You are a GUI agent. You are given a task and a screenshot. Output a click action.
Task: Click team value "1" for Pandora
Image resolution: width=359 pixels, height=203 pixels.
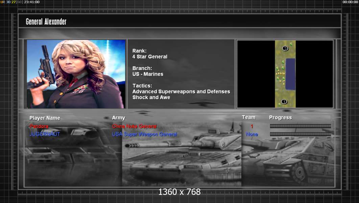click(252, 126)
